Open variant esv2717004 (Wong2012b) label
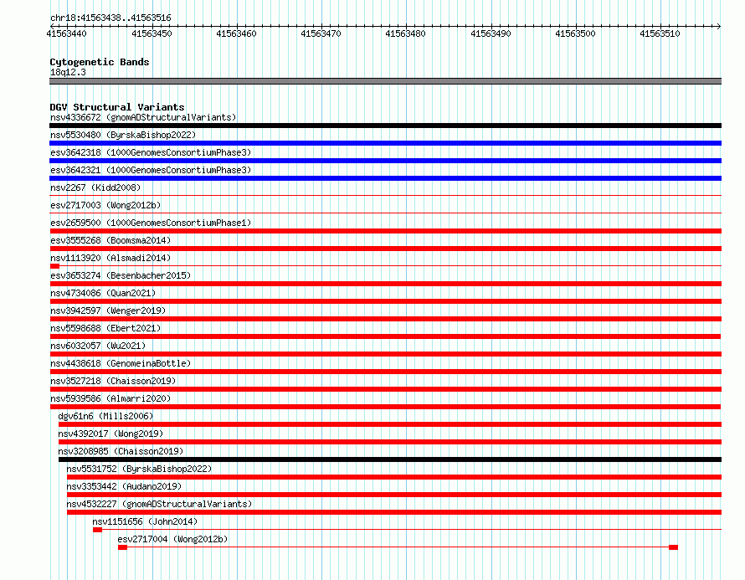This screenshot has width=745, height=580. click(x=173, y=539)
